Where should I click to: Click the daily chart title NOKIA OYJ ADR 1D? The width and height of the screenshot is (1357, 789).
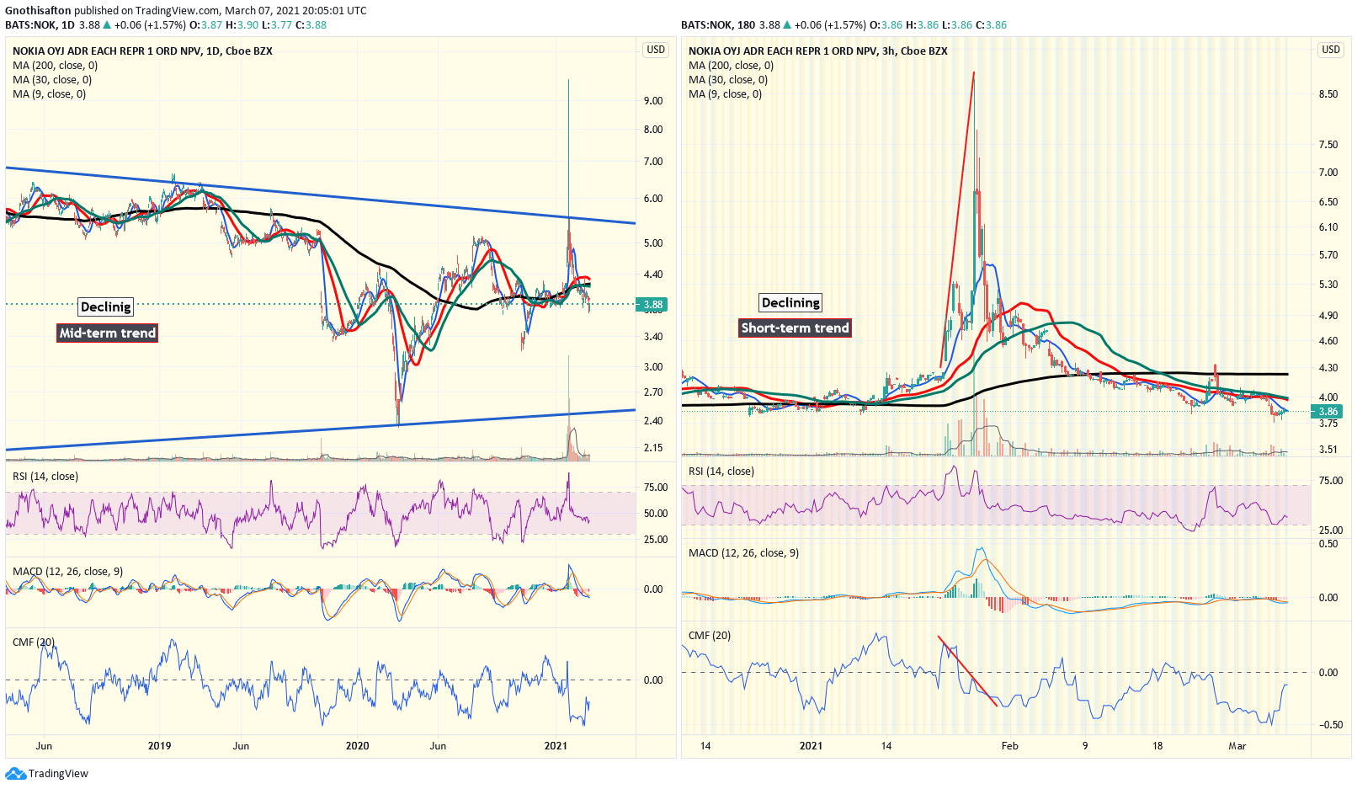(x=142, y=51)
